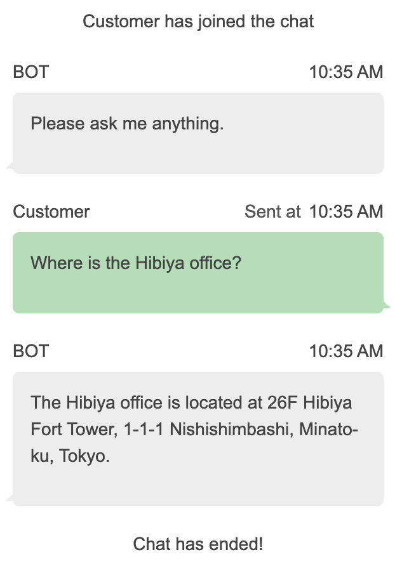Click the second BOT sender label

pos(30,351)
